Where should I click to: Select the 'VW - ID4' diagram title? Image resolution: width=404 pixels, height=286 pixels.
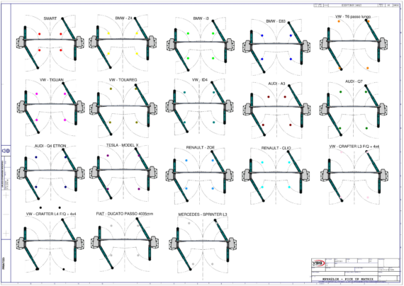(200, 80)
